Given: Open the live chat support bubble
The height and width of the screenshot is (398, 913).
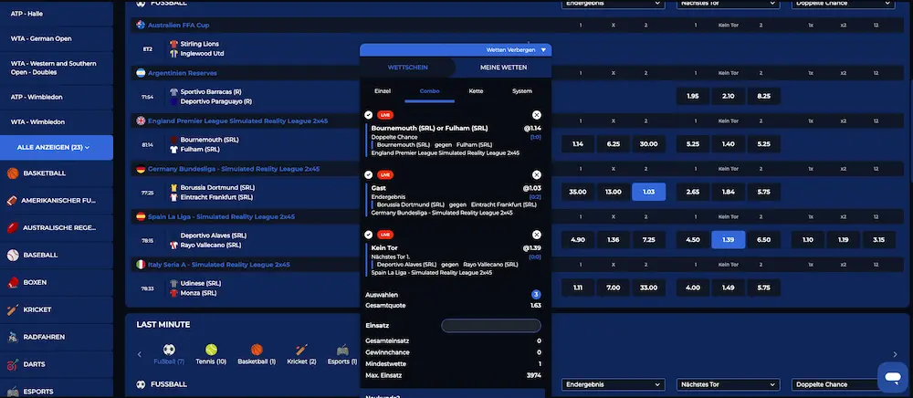Looking at the screenshot, I should (893, 377).
